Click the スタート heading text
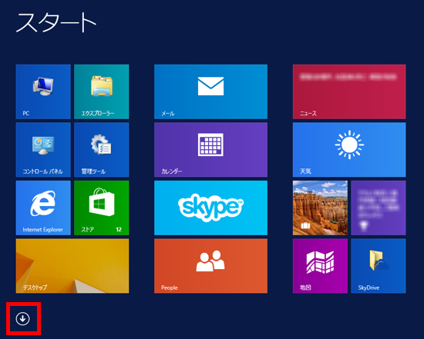The height and width of the screenshot is (339, 424). pos(56,23)
